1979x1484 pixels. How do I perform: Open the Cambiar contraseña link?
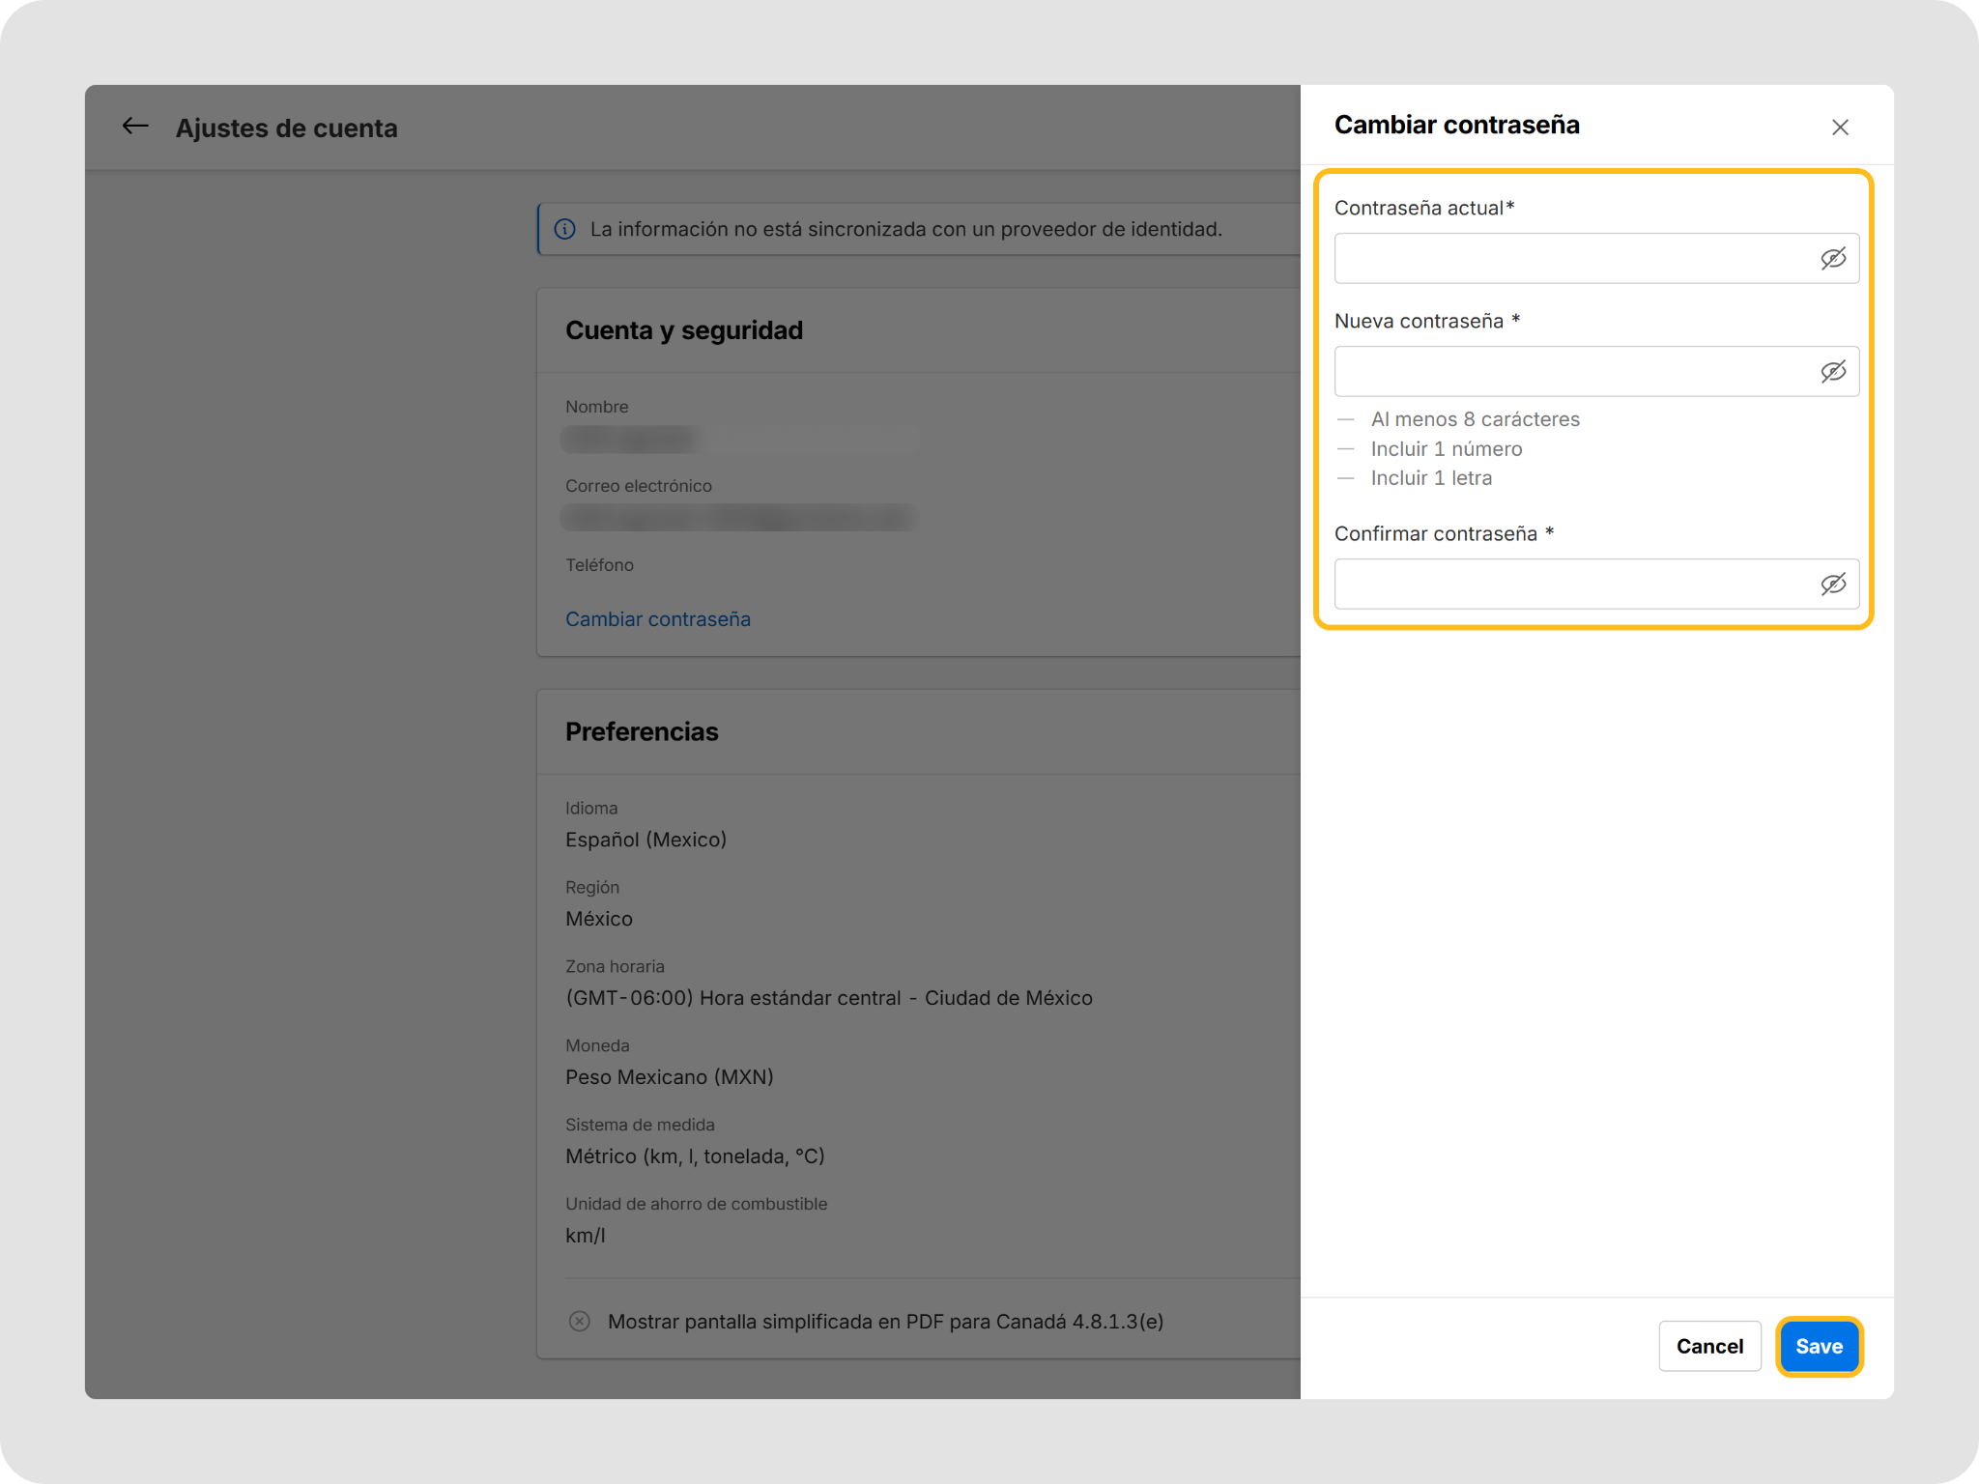coord(658,619)
